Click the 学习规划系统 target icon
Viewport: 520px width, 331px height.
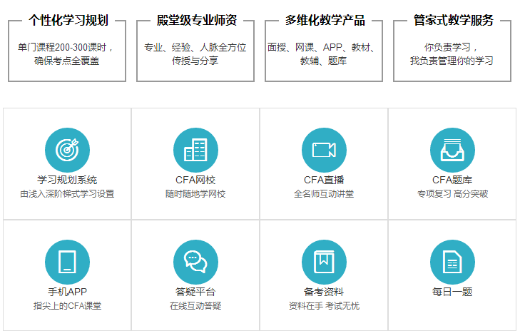tap(67, 150)
